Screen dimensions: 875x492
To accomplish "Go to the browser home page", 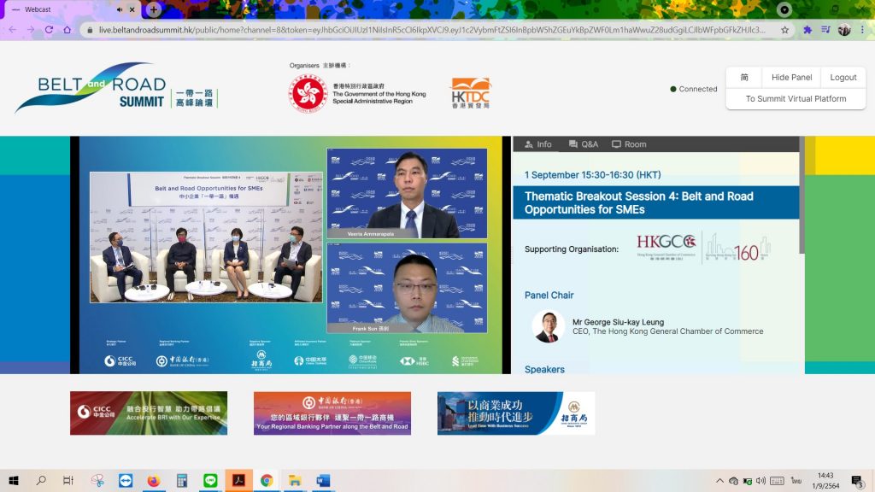I will click(x=68, y=29).
